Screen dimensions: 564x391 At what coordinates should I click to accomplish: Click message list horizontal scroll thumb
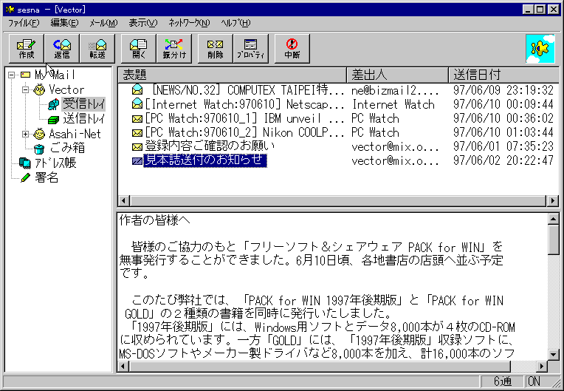338,201
